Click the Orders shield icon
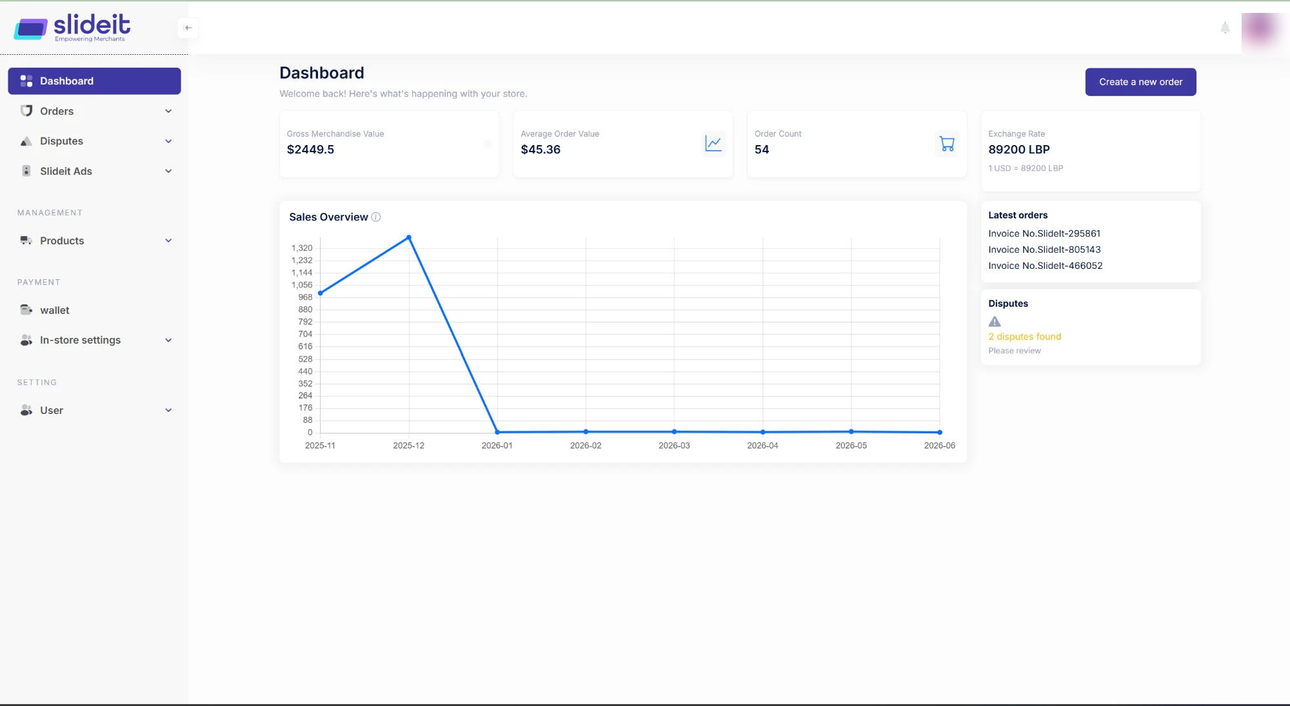Viewport: 1290px width, 706px height. click(26, 111)
